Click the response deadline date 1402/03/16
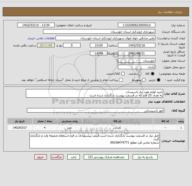 pyautogui.click(x=137, y=45)
